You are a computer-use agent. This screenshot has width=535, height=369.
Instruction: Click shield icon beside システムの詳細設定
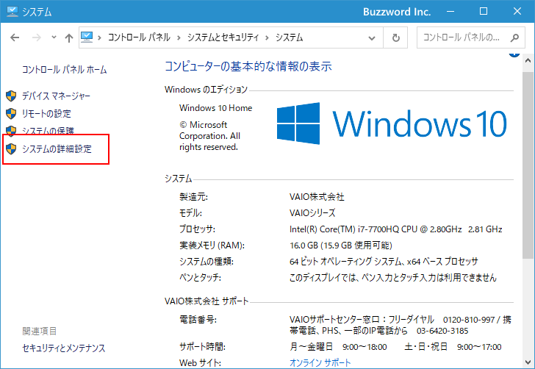pyautogui.click(x=11, y=148)
